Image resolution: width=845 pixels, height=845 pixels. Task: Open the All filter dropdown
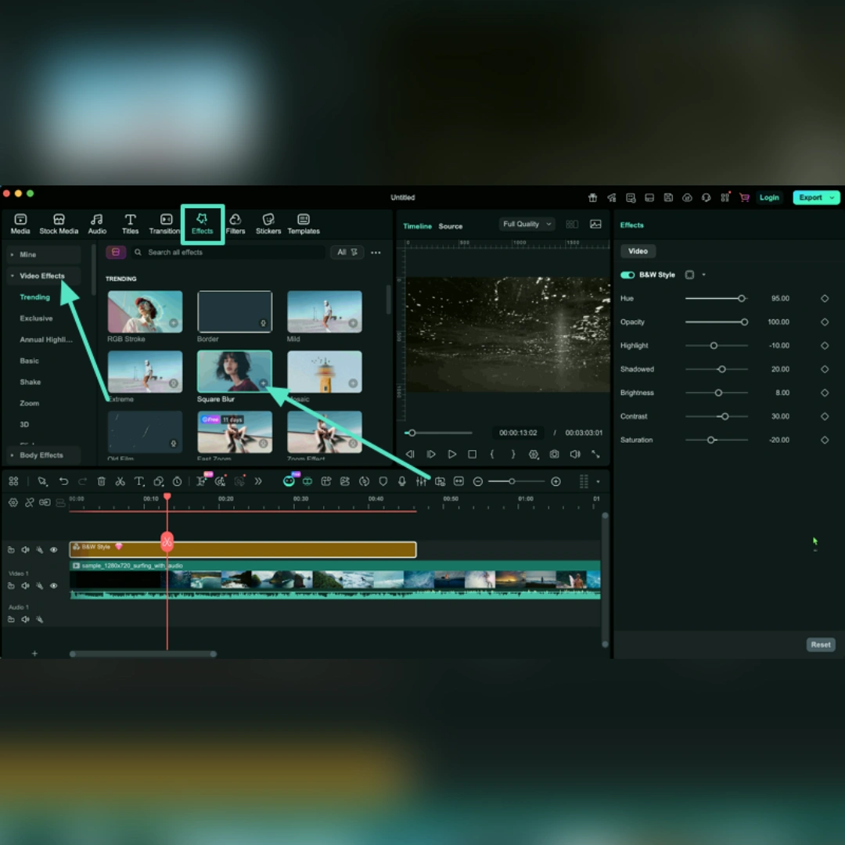[x=347, y=252]
